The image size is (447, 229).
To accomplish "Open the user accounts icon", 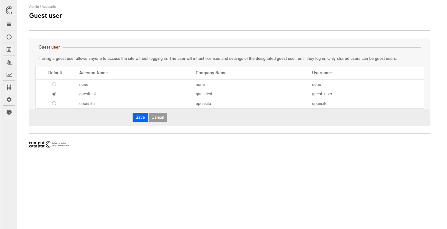I will (9, 62).
